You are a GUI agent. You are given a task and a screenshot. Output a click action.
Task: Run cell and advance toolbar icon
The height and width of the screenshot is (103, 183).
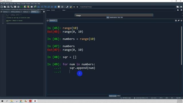coord(28,7)
